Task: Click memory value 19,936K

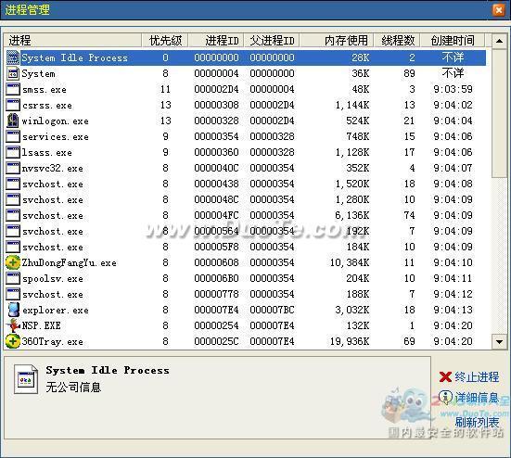Action: pyautogui.click(x=350, y=341)
